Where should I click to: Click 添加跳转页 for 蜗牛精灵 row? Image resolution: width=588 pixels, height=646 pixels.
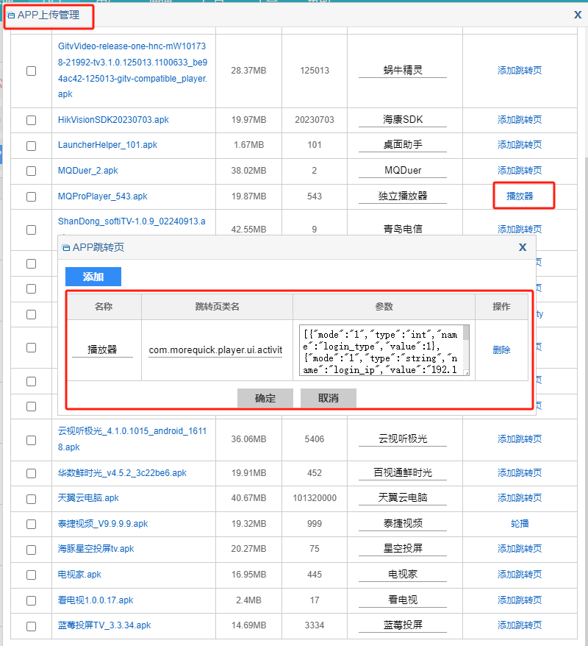click(x=520, y=71)
